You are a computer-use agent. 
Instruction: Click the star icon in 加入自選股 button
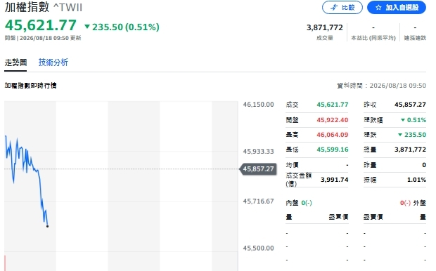point(378,8)
